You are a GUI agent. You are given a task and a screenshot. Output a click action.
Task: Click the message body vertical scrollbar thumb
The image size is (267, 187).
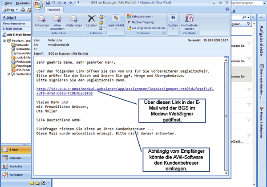(x=226, y=116)
